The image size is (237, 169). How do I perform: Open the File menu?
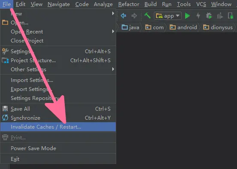[x=6, y=4]
